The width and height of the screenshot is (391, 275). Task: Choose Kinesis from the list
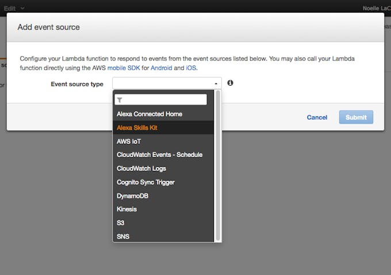click(163, 209)
